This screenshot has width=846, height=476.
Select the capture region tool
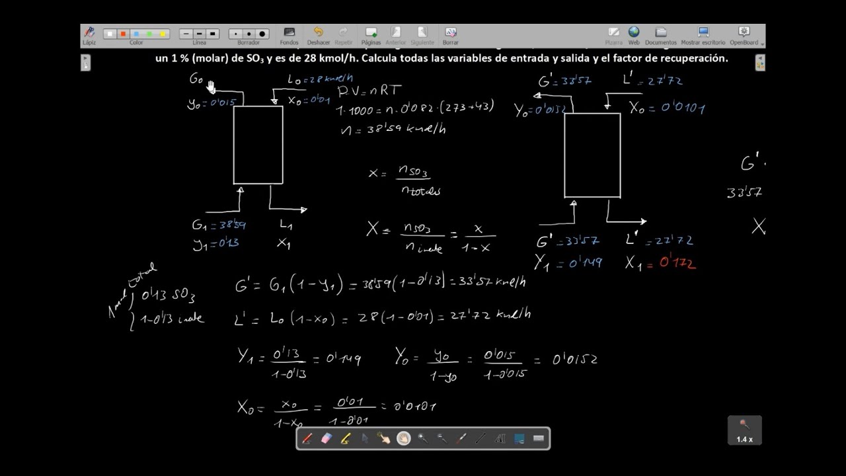(519, 438)
